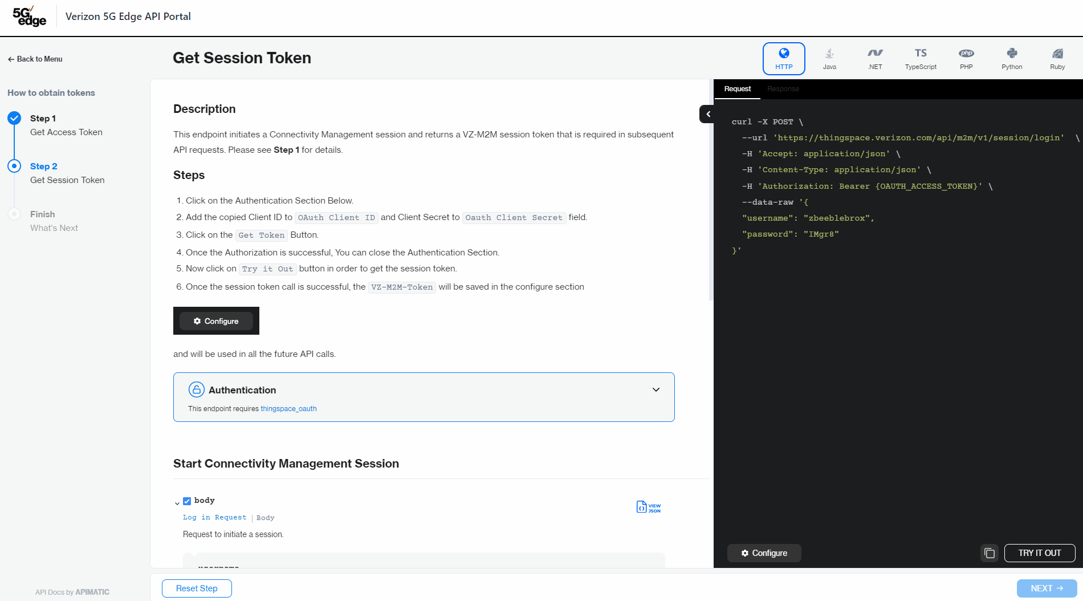Open Configure in the code panel
The image size is (1083, 601).
click(x=764, y=553)
